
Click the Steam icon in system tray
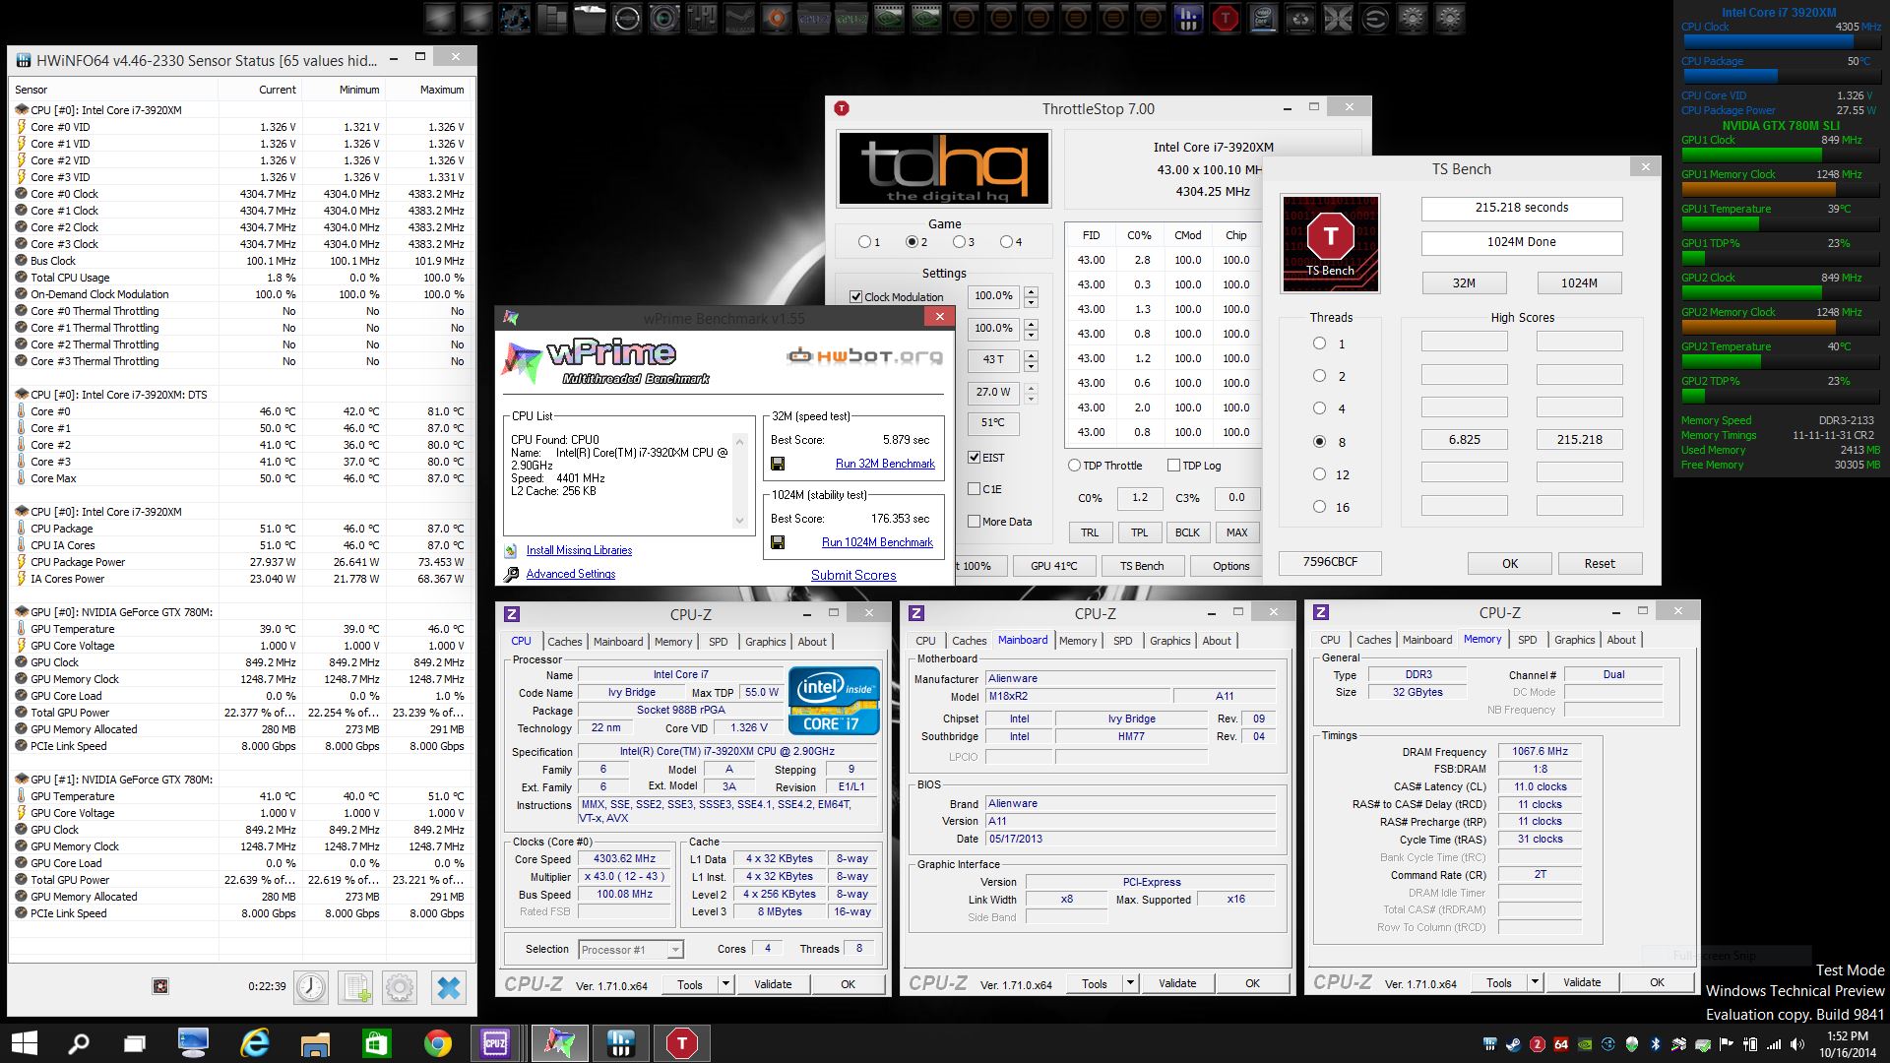(1513, 1044)
